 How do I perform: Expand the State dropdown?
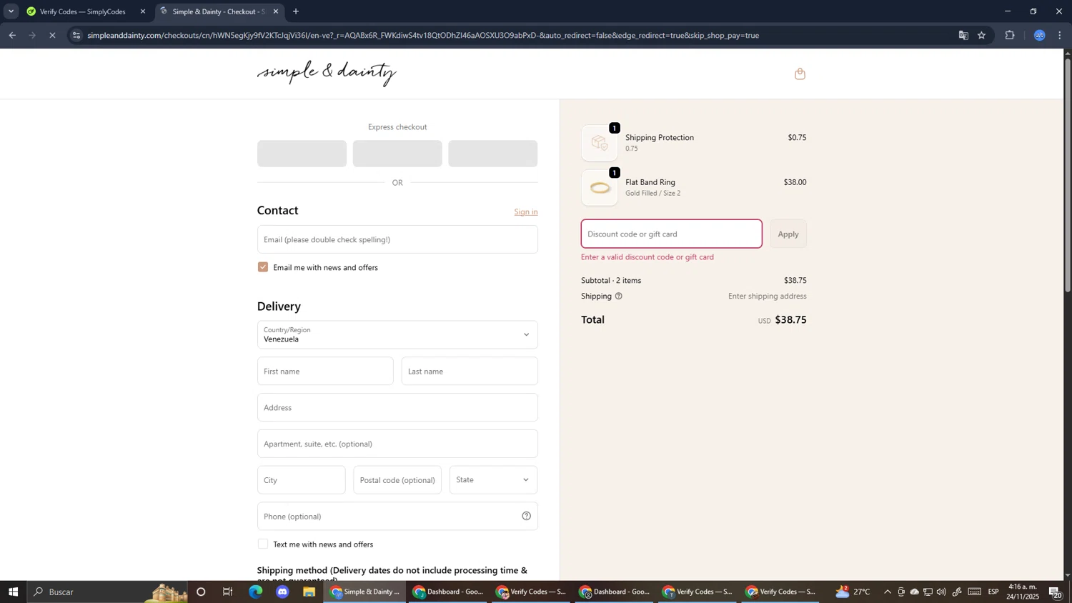(x=493, y=480)
